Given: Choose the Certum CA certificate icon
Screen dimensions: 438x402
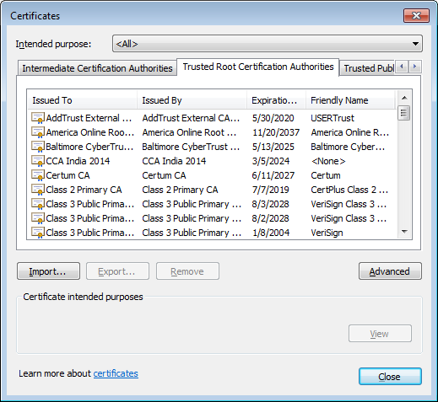Looking at the screenshot, I should pyautogui.click(x=38, y=175).
